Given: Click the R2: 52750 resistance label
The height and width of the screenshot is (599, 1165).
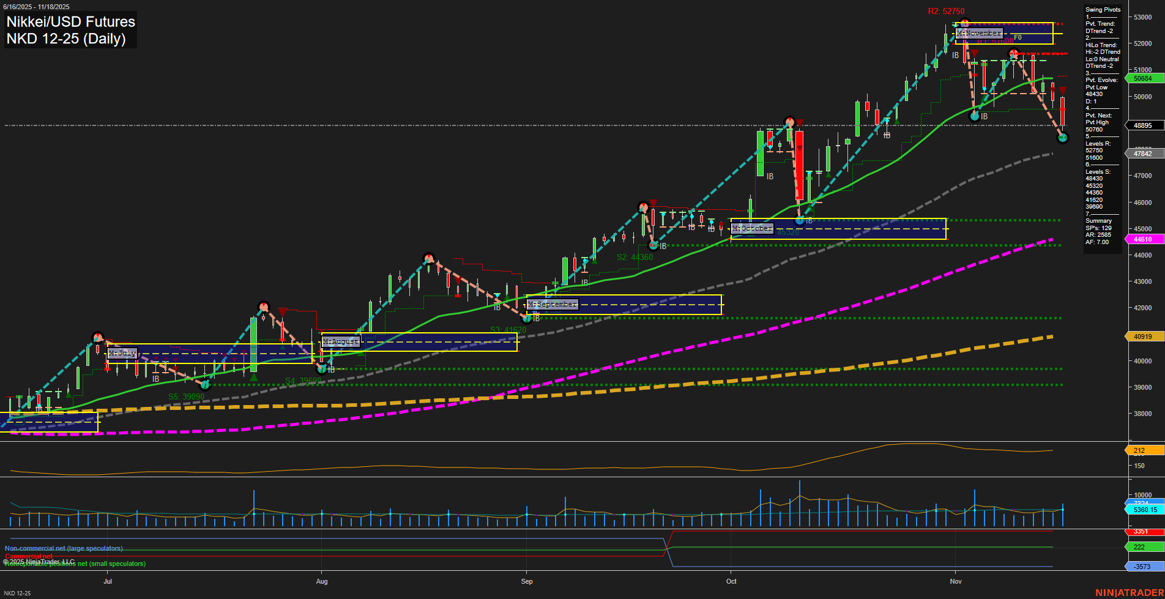Looking at the screenshot, I should (945, 11).
